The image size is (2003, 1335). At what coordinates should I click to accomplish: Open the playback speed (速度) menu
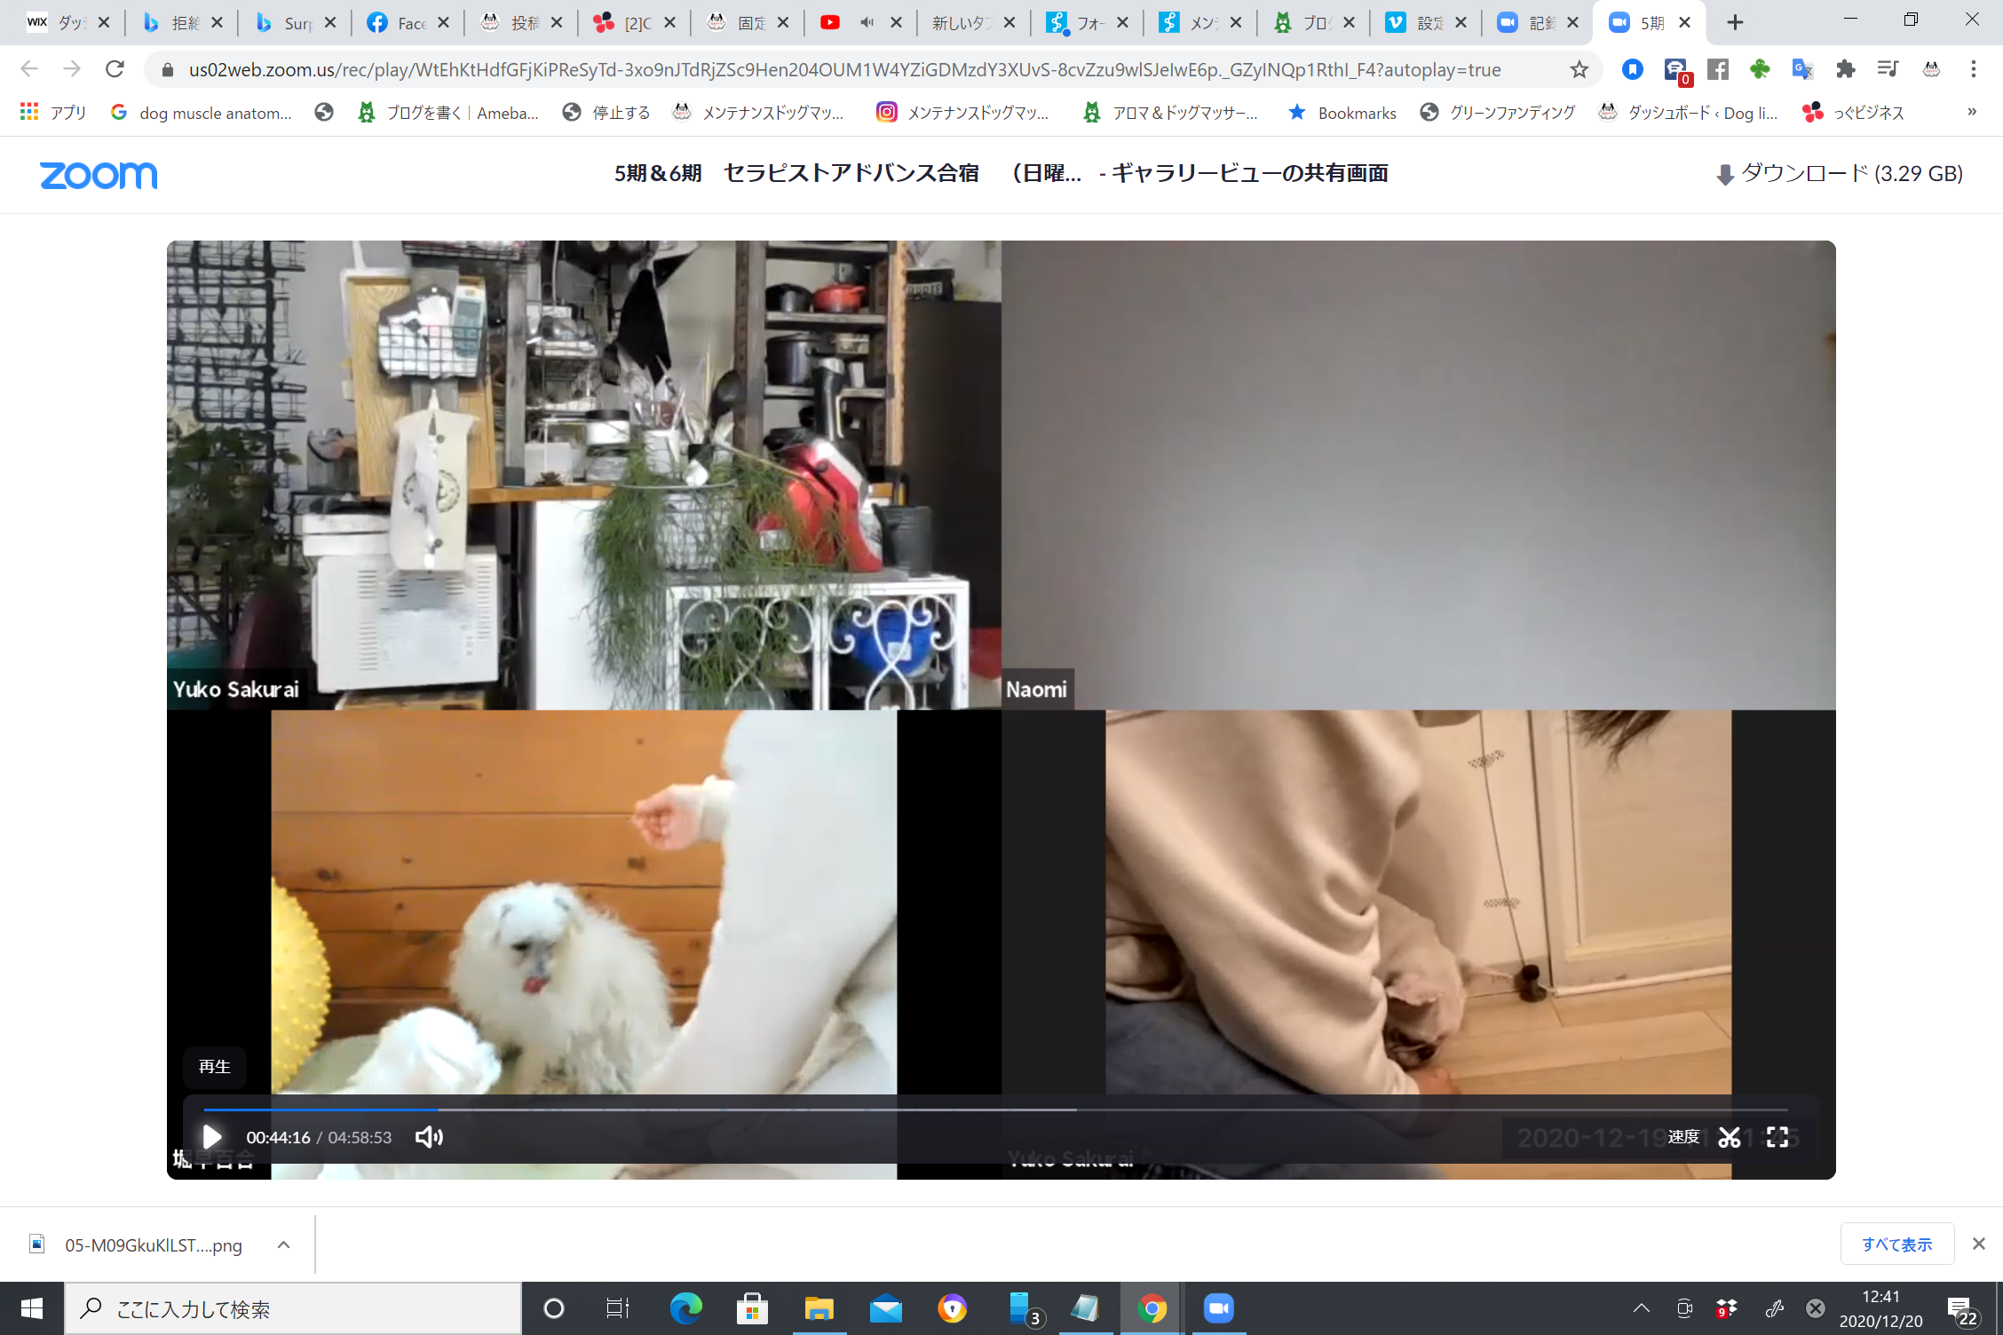tap(1683, 1137)
